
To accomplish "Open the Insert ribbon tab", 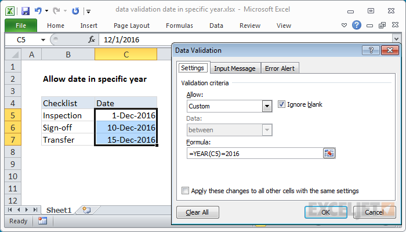I will click(x=89, y=26).
